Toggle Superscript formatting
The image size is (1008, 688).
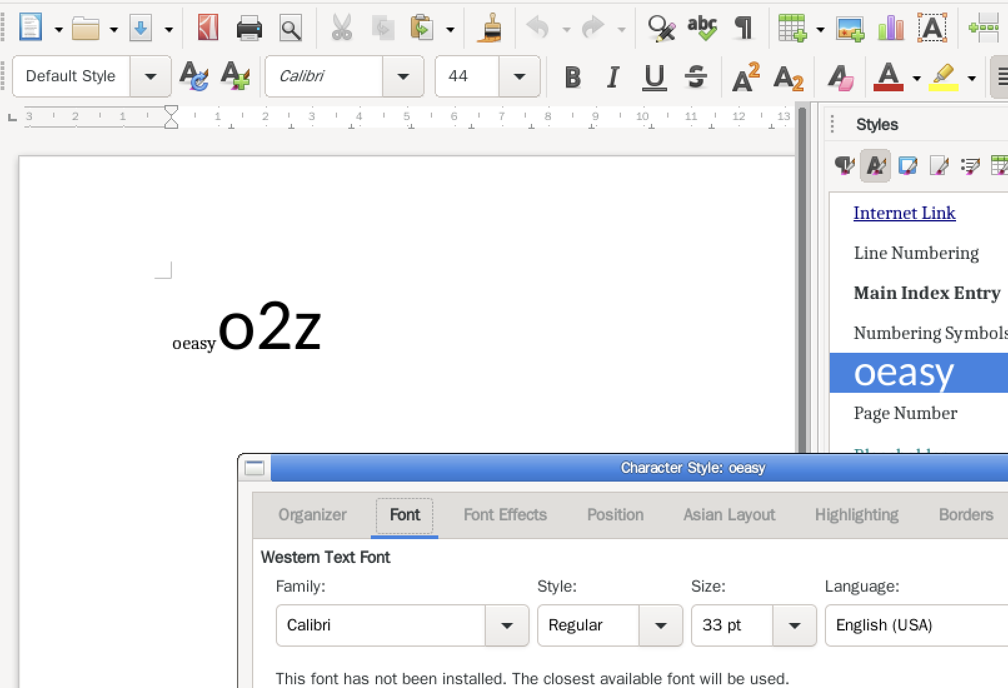click(745, 76)
